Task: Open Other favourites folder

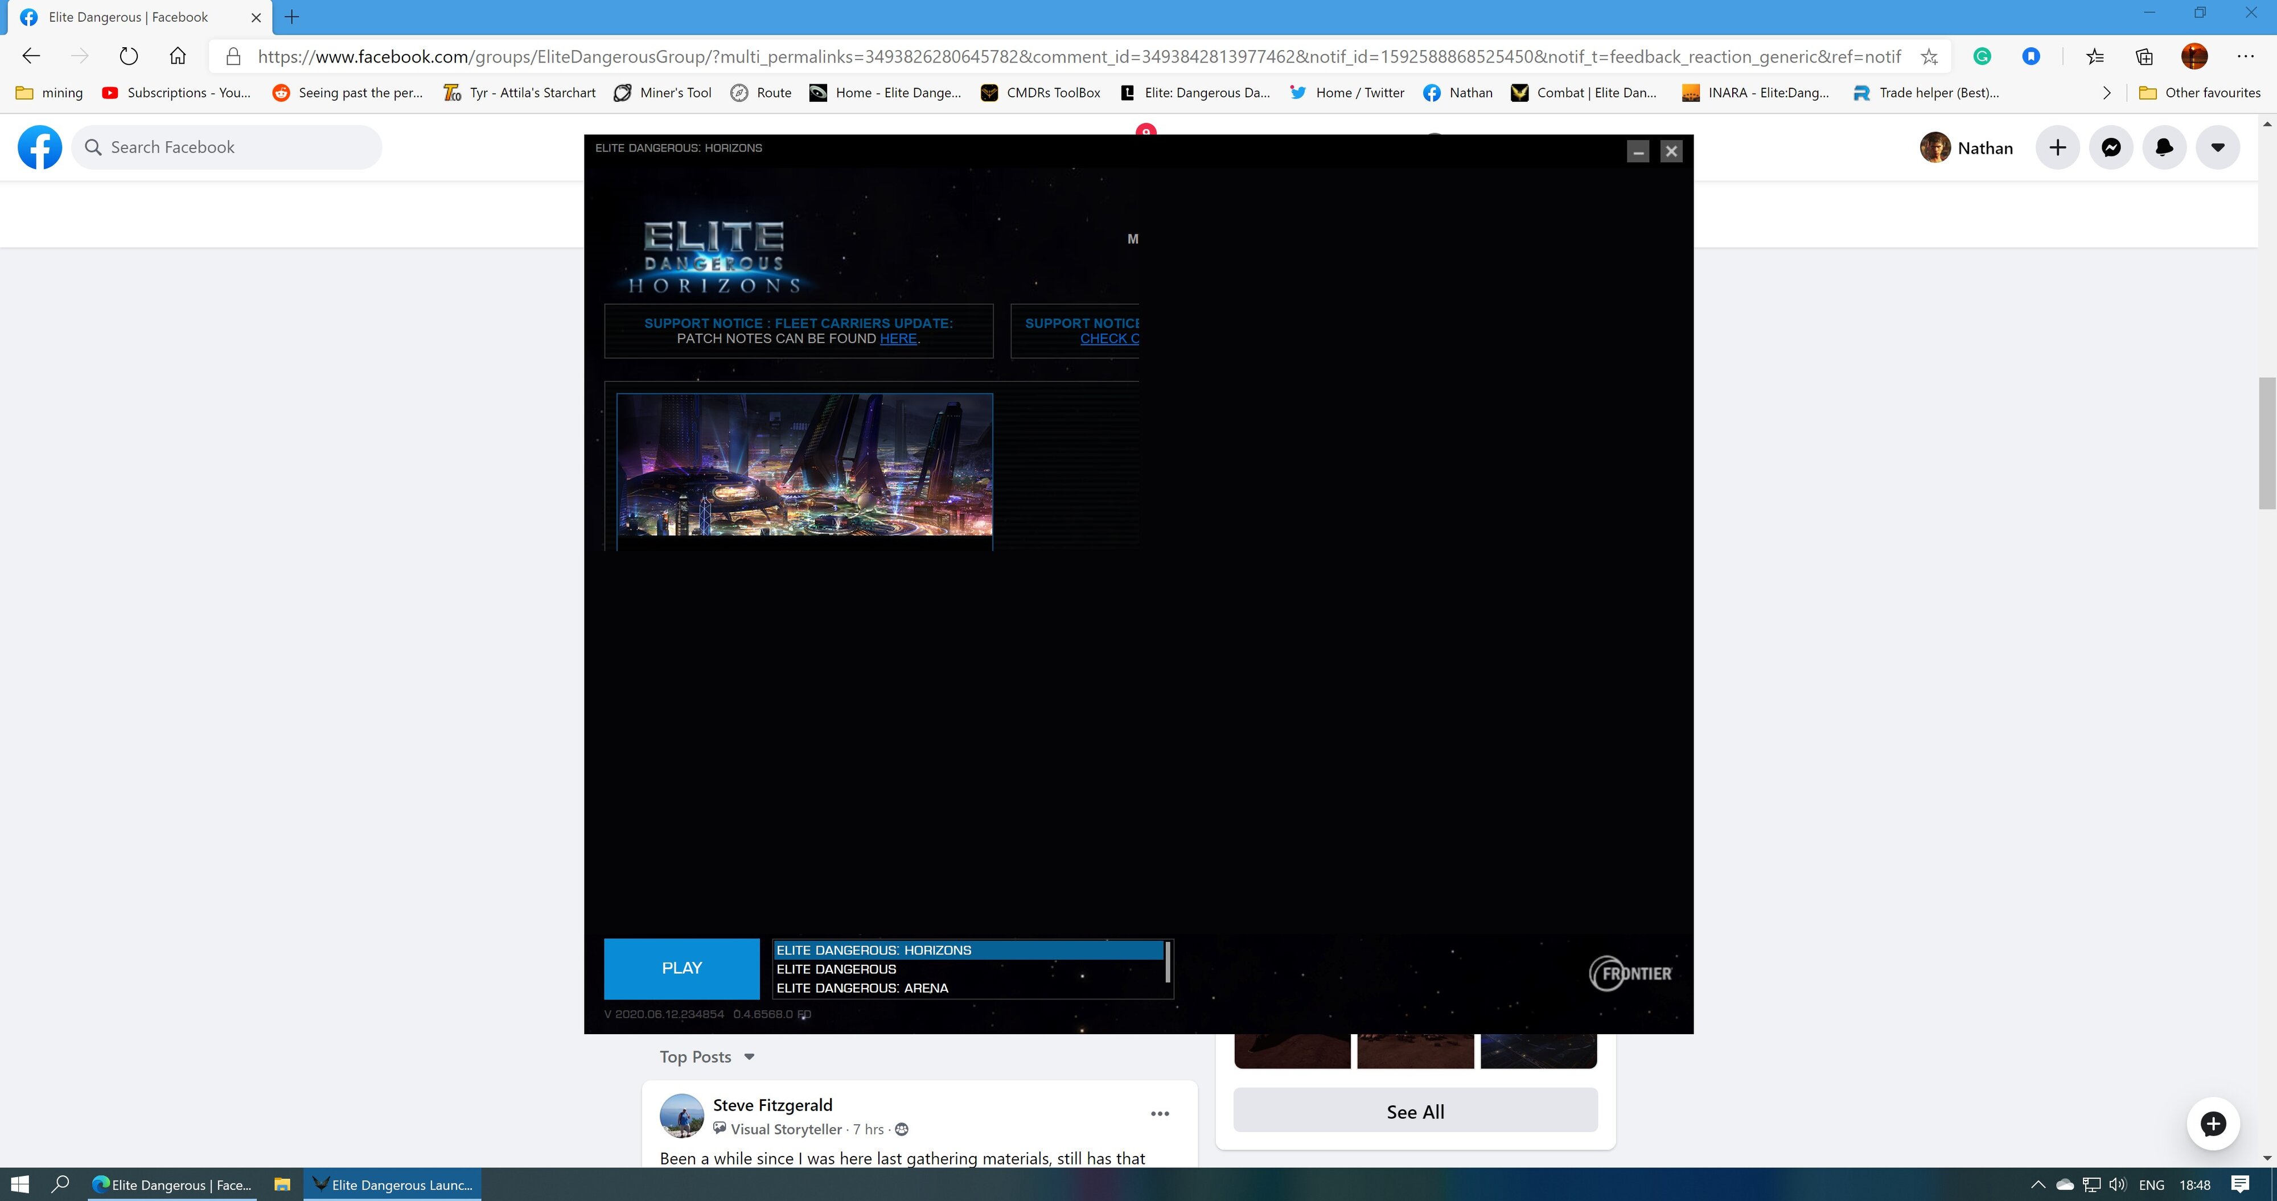Action: (x=2199, y=93)
